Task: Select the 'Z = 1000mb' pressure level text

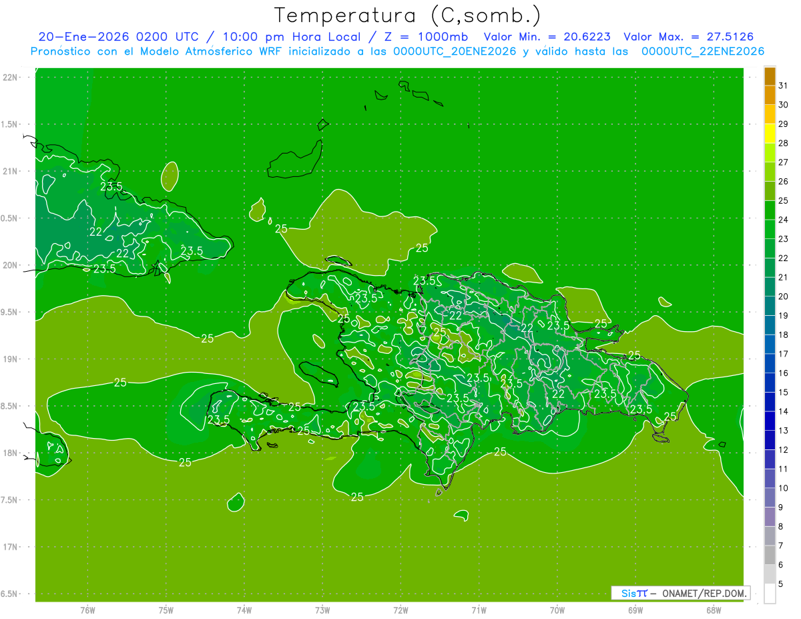Action: coord(425,37)
